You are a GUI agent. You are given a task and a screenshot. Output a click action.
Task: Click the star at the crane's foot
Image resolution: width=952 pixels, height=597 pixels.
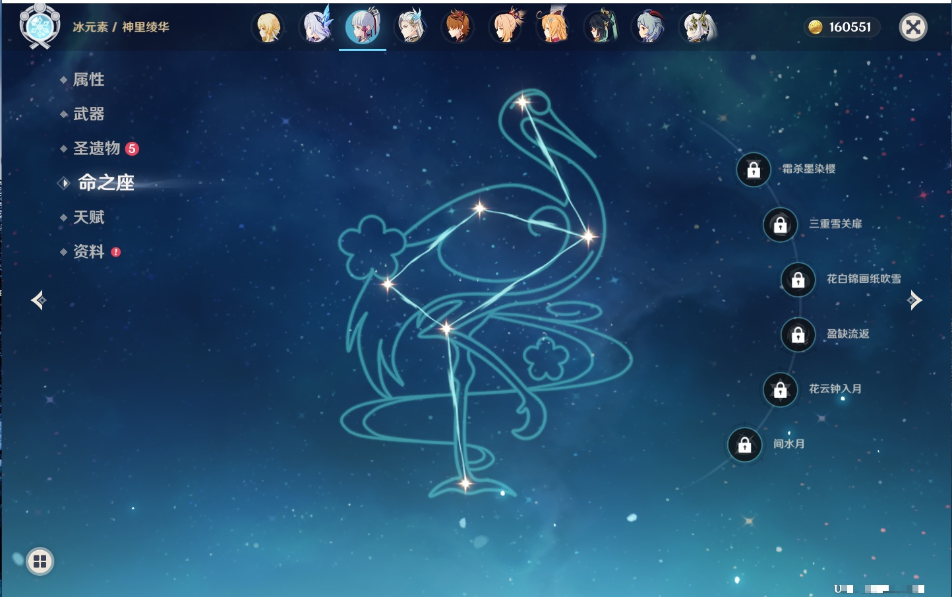point(465,484)
